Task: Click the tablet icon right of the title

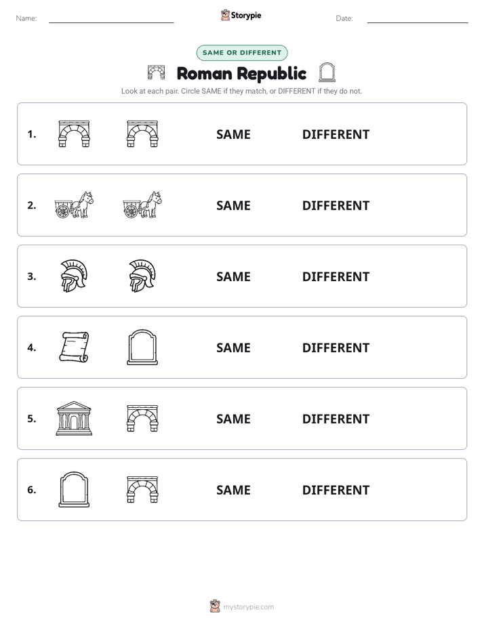Action: [x=327, y=72]
